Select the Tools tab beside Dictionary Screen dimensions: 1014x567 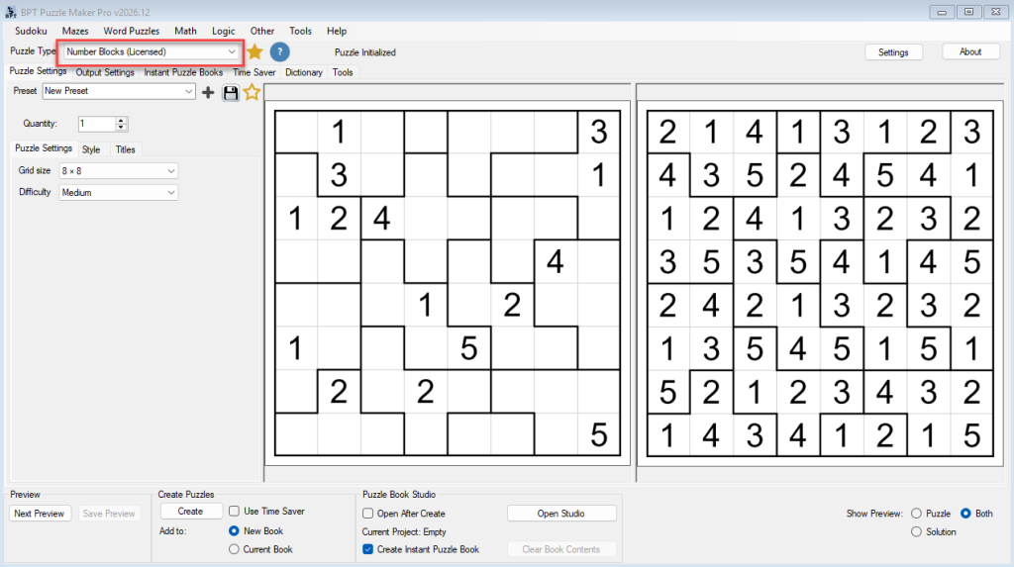342,72
